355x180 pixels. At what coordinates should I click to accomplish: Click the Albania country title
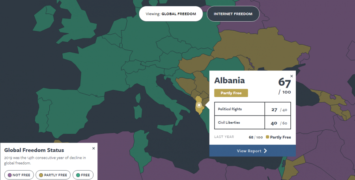[x=230, y=81]
